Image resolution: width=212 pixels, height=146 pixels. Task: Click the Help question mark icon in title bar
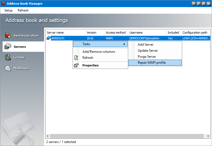coord(194,4)
